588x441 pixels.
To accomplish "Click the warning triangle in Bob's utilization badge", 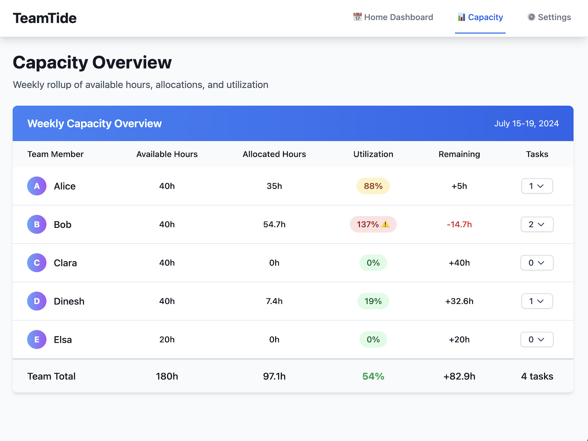I will click(386, 224).
